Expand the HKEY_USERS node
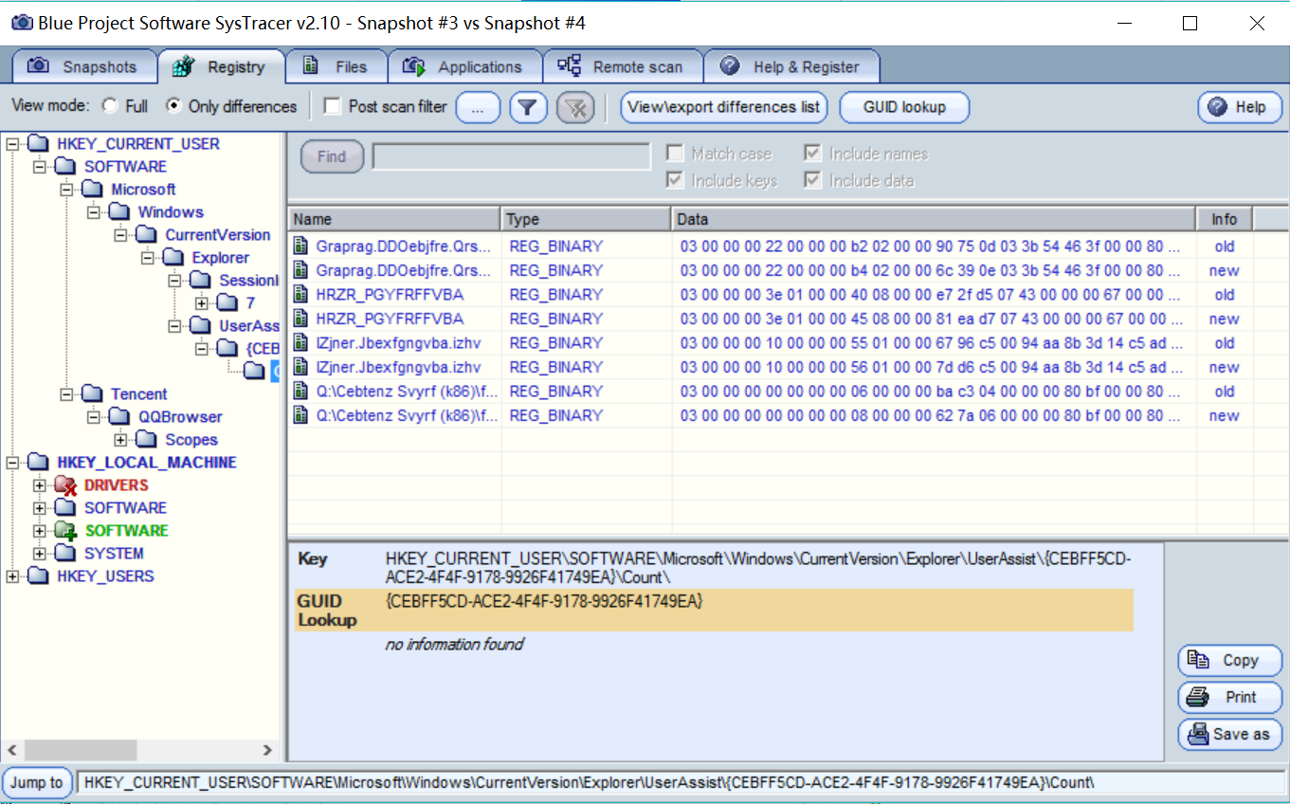The image size is (1290, 804). coord(12,576)
